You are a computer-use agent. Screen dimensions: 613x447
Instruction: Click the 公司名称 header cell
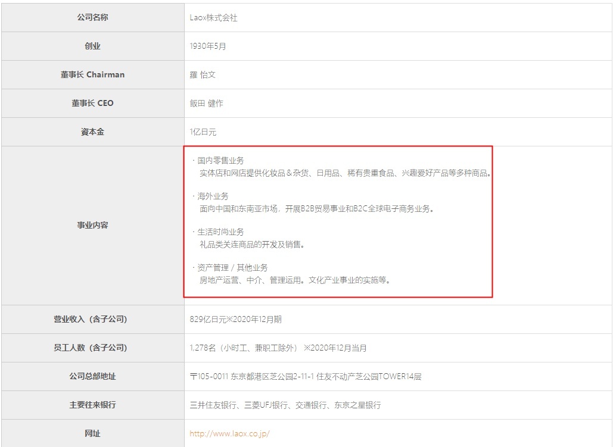coord(93,18)
